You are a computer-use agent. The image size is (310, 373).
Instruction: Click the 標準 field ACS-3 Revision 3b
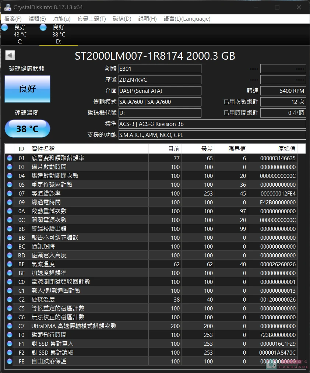coord(212,124)
